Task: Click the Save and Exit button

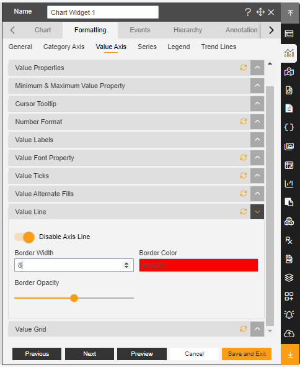Action: [247, 354]
